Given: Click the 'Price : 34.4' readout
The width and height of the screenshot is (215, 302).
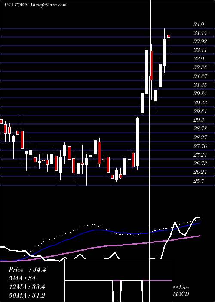Looking at the screenshot, I should 27,270.
